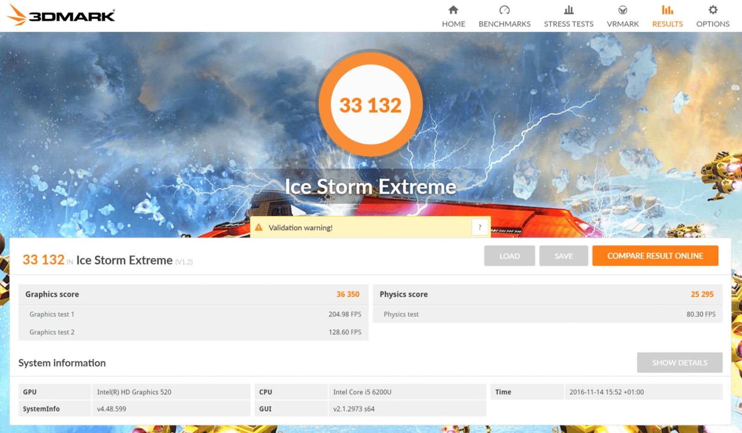Click the GUI version v2.1.2973 s64
This screenshot has height=433, width=742.
(x=354, y=409)
